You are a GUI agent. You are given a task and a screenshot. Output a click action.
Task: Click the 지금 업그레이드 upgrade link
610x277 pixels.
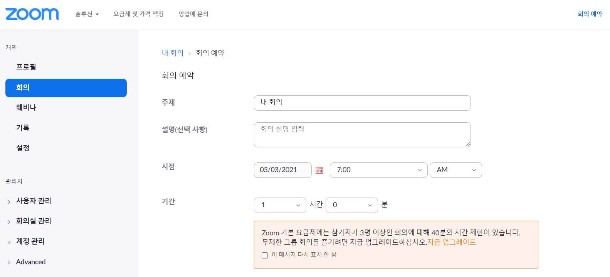coord(452,242)
